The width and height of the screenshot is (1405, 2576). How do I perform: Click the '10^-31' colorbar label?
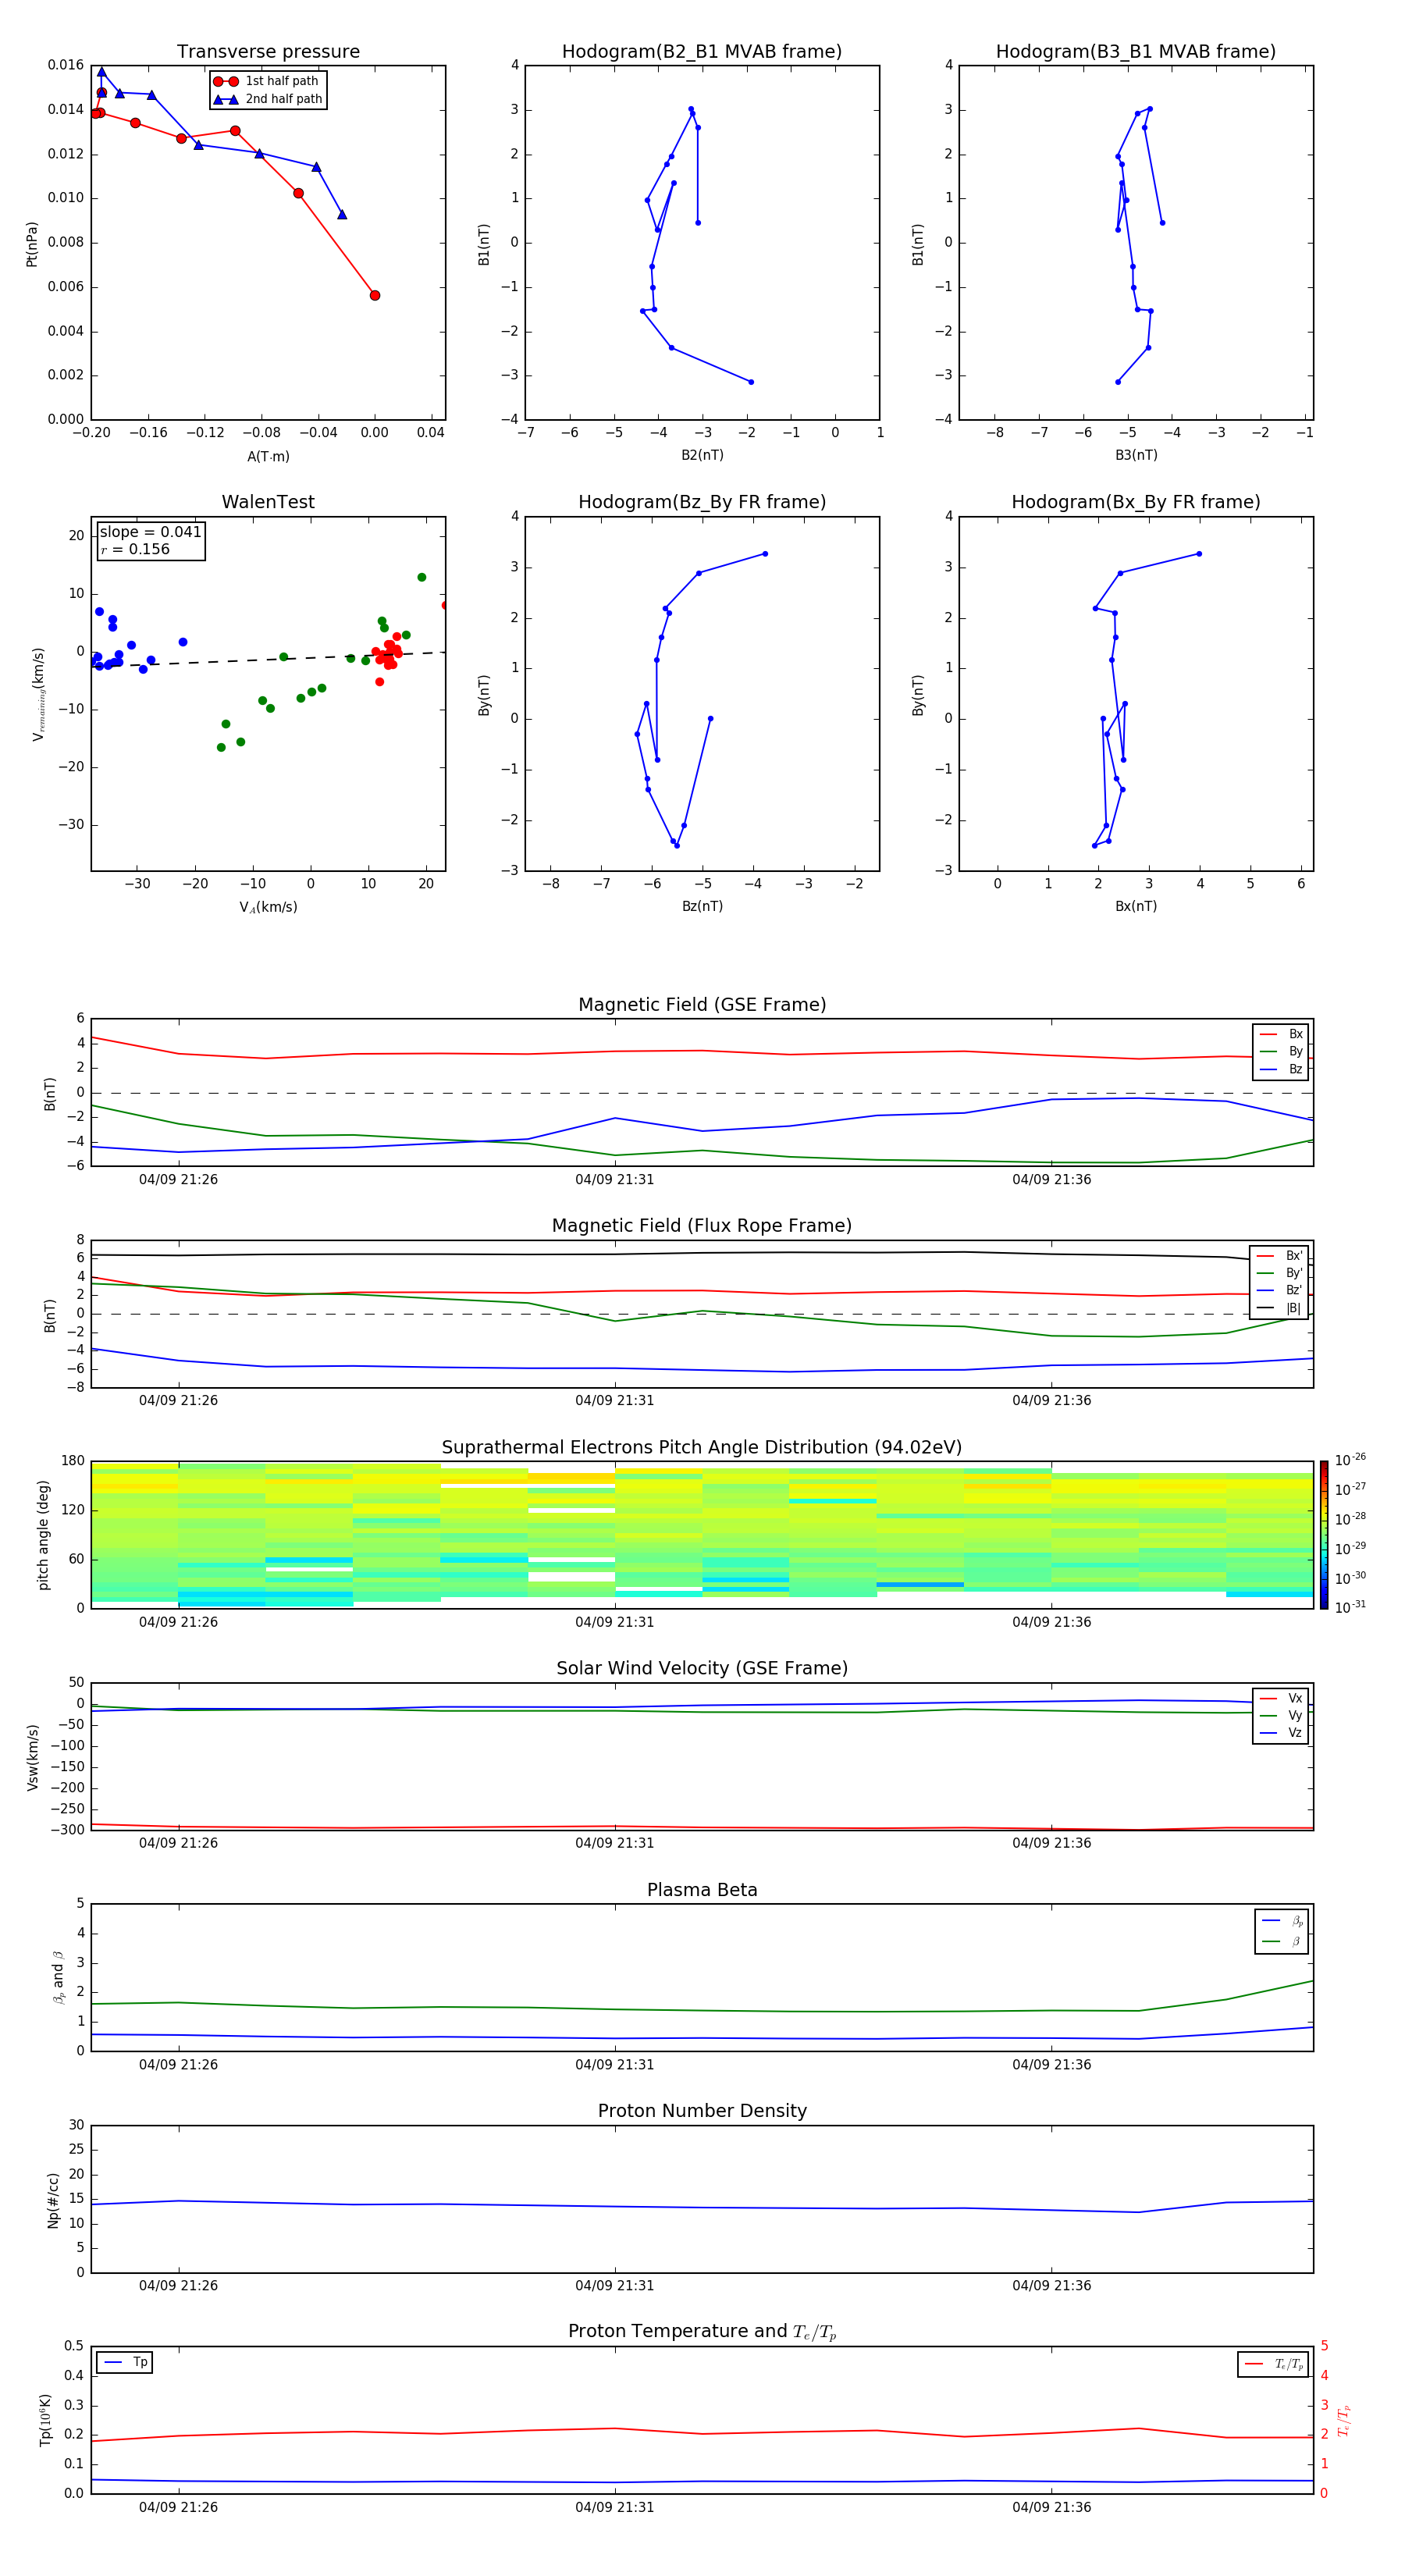coord(1350,1607)
